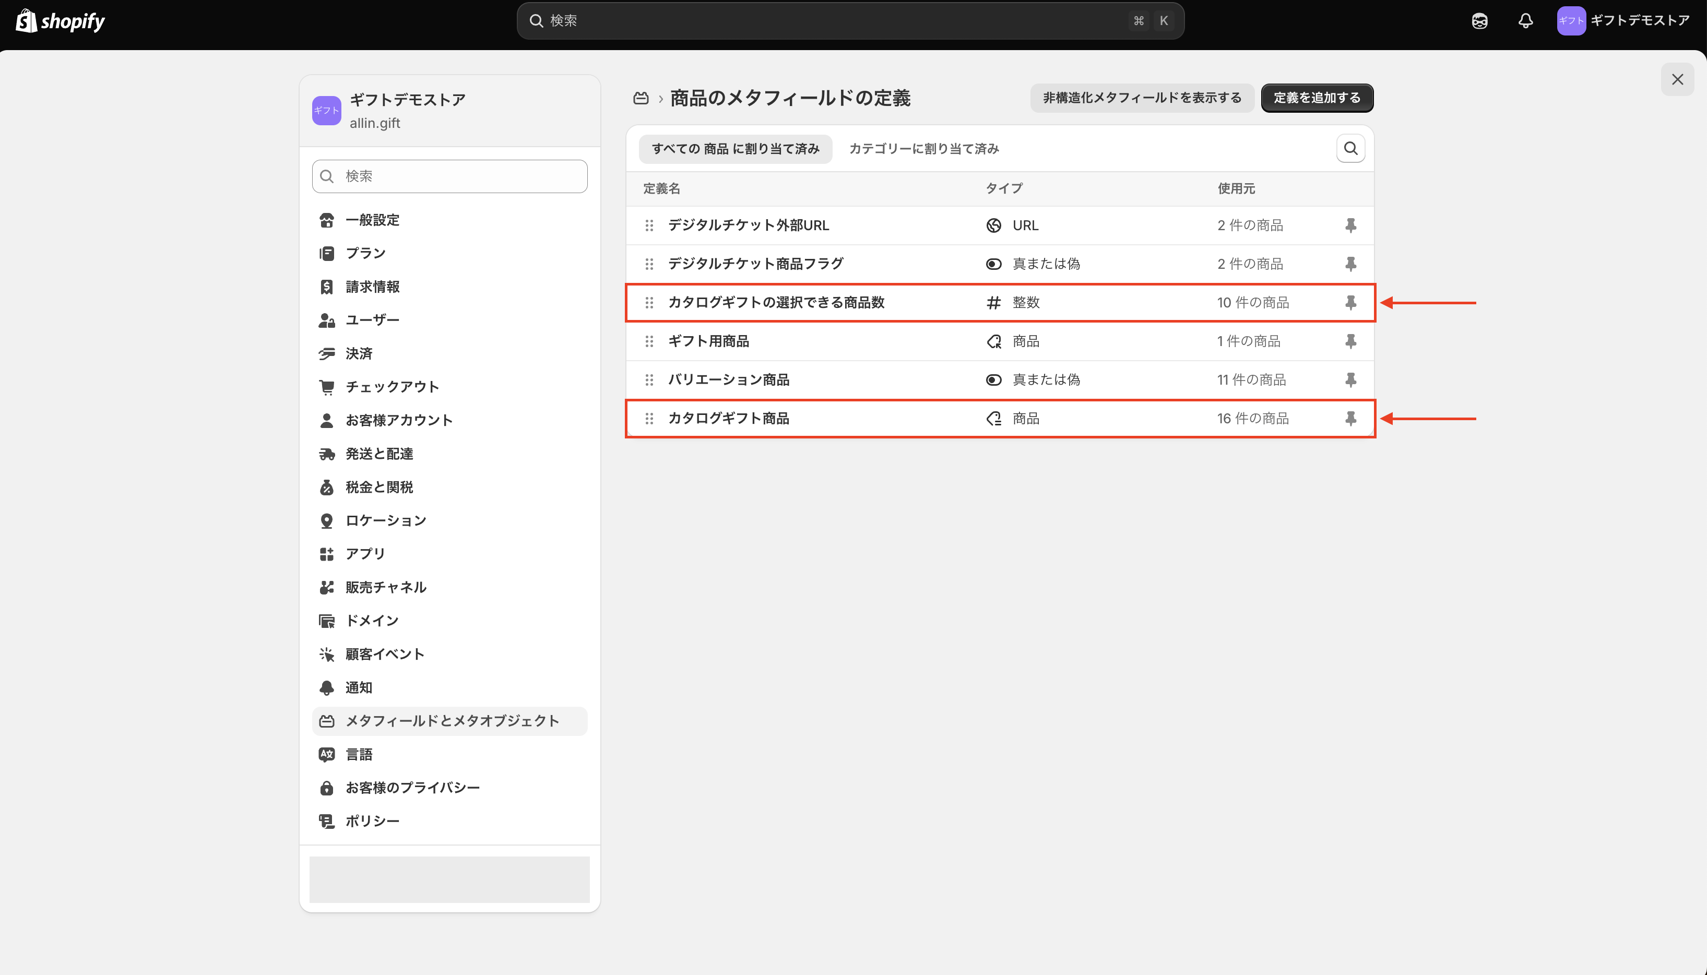Click the 言語 icon

[x=326, y=755]
